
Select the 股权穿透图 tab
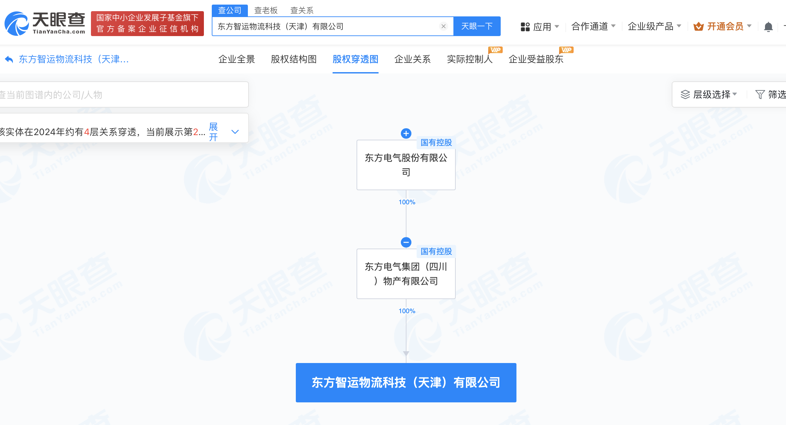click(356, 59)
